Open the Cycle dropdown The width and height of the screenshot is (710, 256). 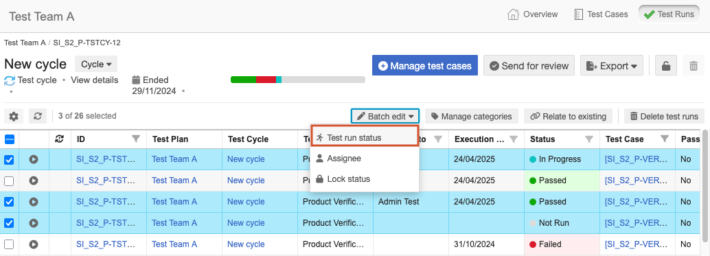point(96,65)
